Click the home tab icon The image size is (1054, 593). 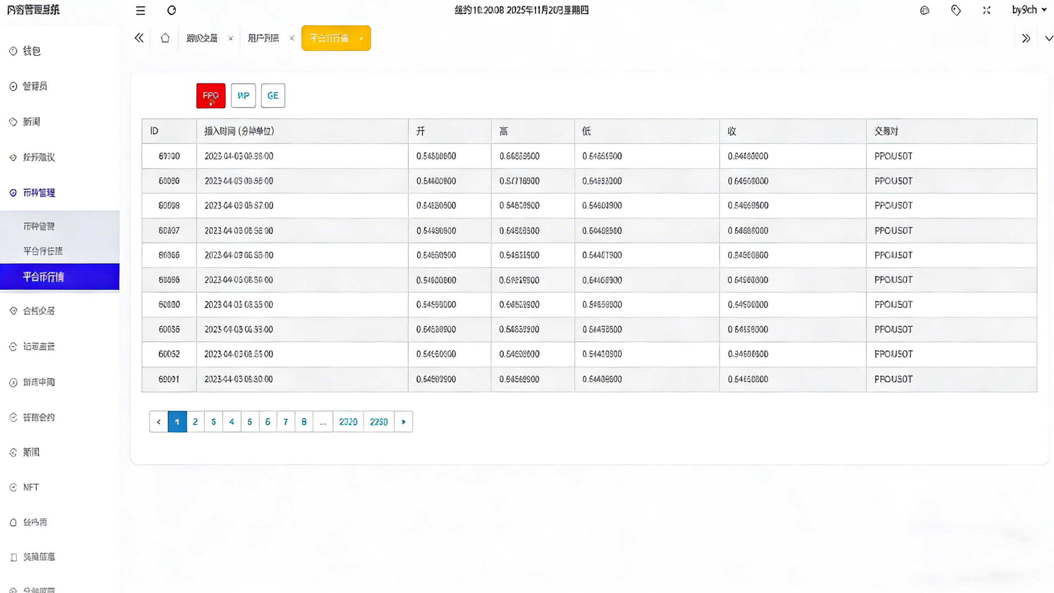tap(165, 38)
